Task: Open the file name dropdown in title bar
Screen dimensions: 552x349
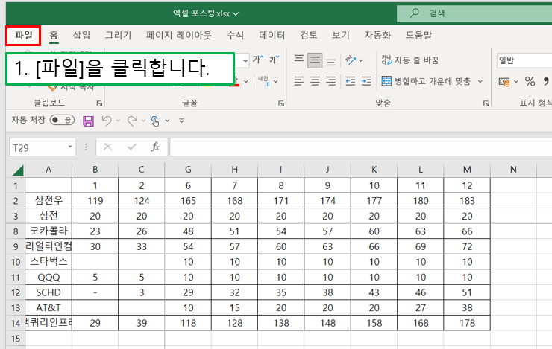Action: pos(236,13)
